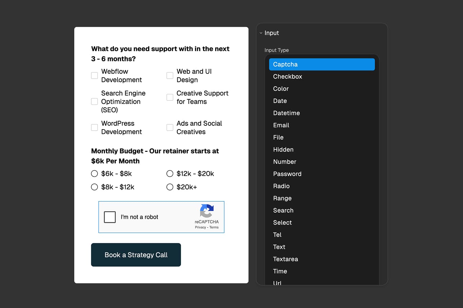Image resolution: width=463 pixels, height=308 pixels.
Task: Check the I'm not a robot box
Action: click(x=110, y=217)
